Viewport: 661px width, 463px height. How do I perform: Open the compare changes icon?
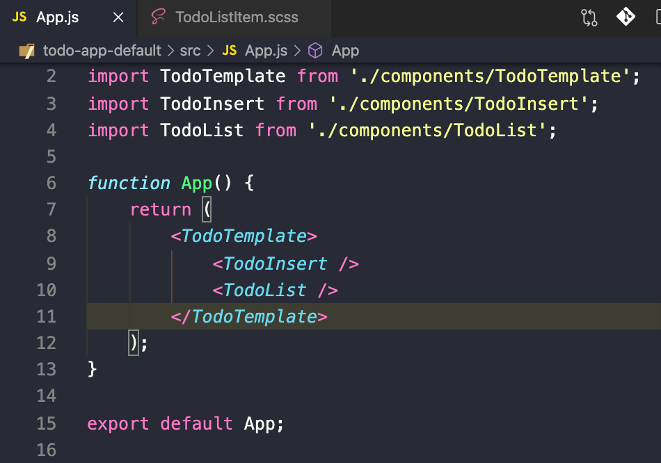pyautogui.click(x=589, y=17)
